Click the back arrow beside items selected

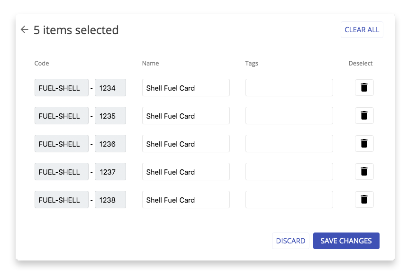pyautogui.click(x=25, y=29)
